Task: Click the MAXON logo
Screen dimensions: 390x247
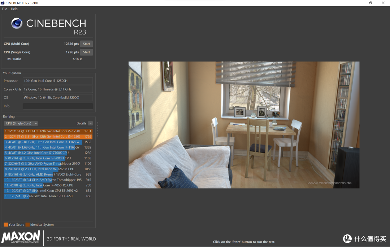Action: tap(21, 237)
